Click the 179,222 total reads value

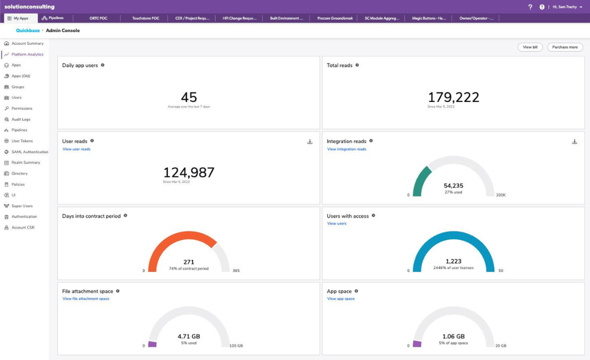(454, 97)
